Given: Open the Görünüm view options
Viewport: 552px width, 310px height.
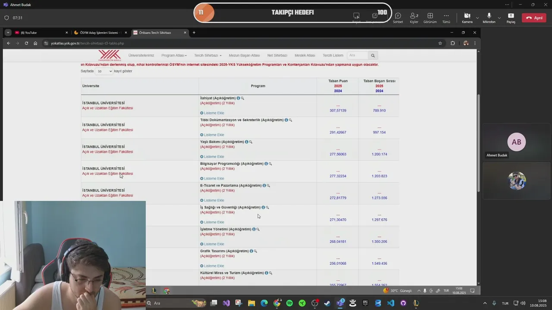Looking at the screenshot, I should (430, 18).
